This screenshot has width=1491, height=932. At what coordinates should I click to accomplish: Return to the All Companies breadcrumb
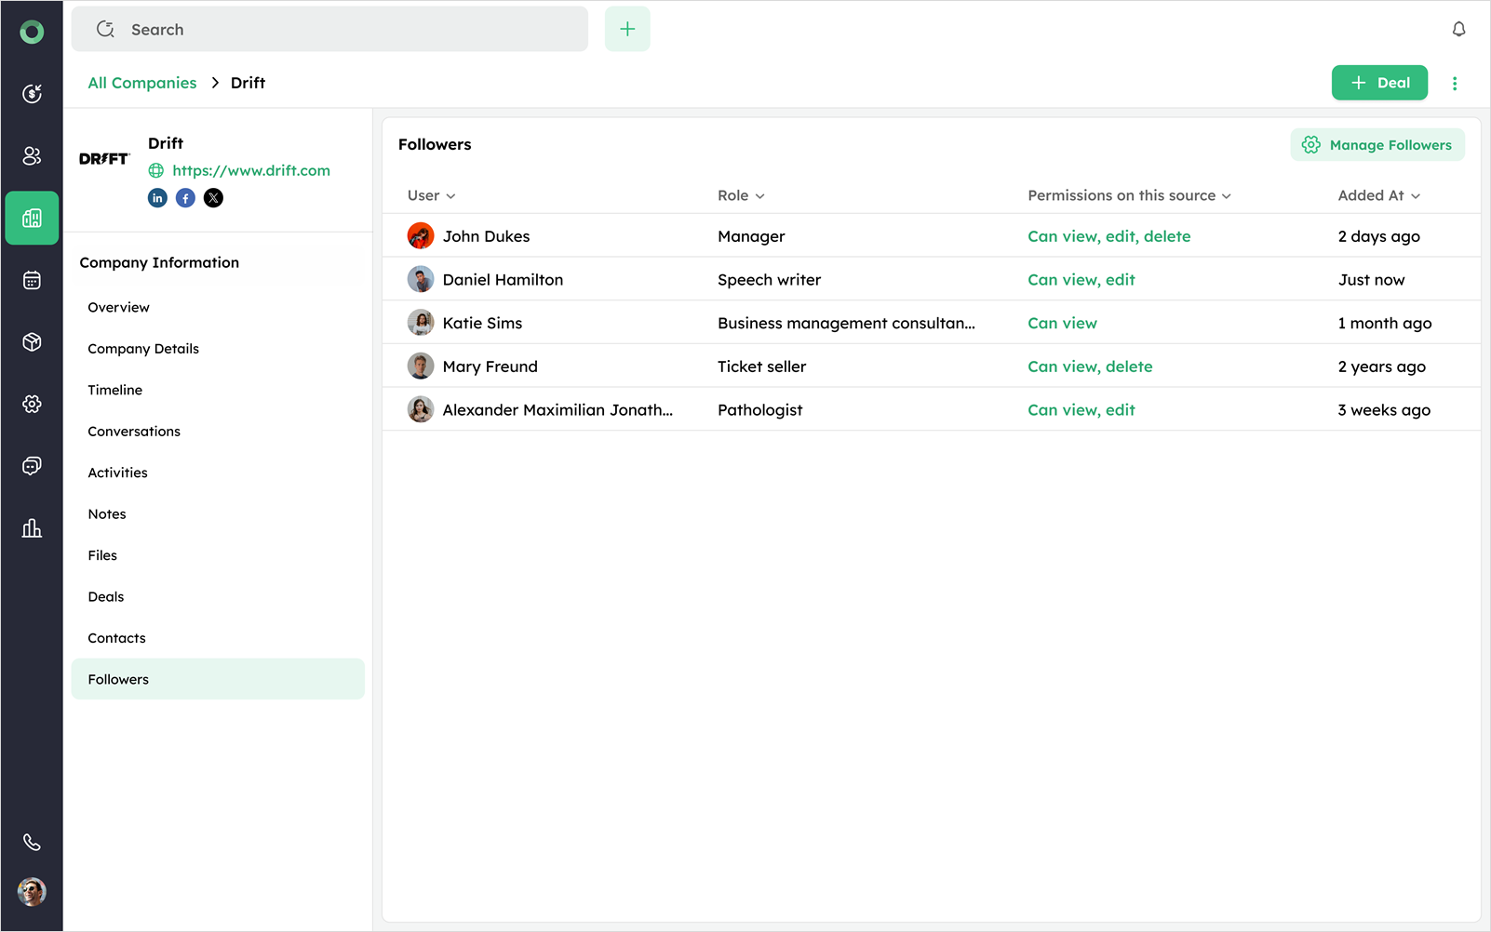[x=142, y=84]
